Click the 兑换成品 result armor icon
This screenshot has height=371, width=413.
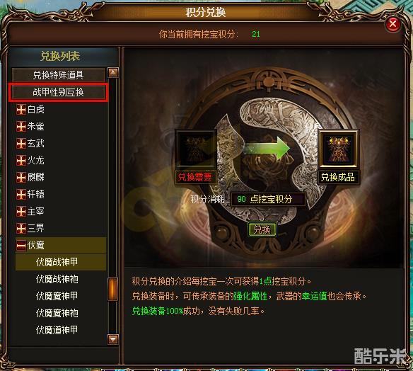pyautogui.click(x=338, y=149)
